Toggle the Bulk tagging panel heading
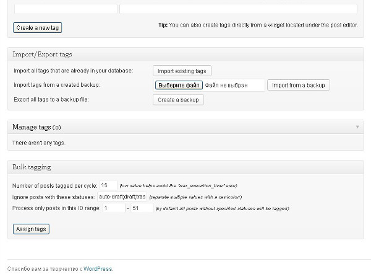Image resolution: width=371 pixels, height=274 pixels. 32,167
